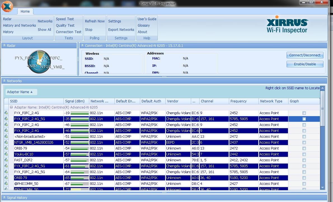
Task: Check Graph for ORBI-79 at -65 dBm
Action: click(304, 178)
